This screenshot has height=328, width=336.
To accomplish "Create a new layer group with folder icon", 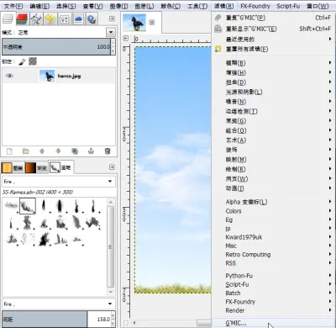I will [26, 151].
